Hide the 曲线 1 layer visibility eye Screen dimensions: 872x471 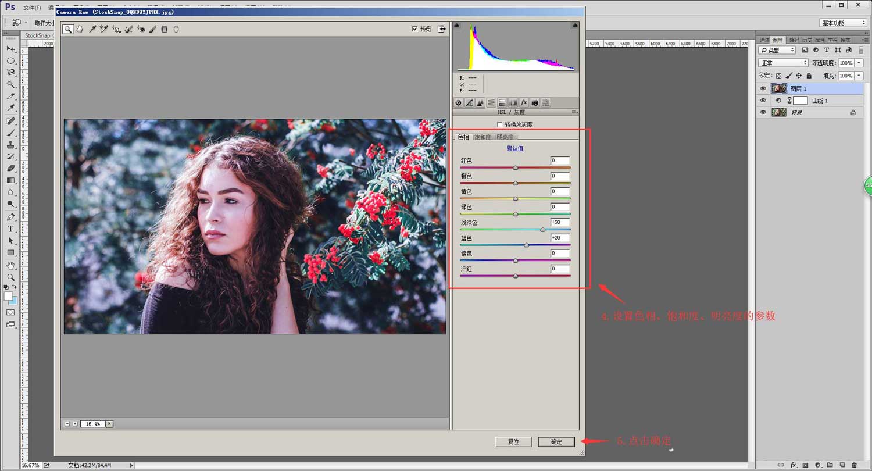pyautogui.click(x=763, y=101)
